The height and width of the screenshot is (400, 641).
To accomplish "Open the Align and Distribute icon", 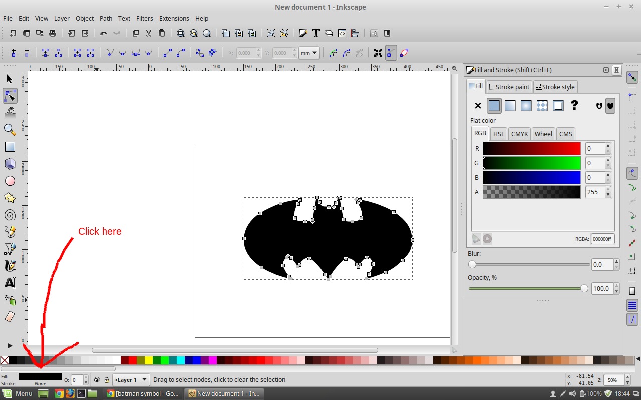I will click(x=355, y=33).
